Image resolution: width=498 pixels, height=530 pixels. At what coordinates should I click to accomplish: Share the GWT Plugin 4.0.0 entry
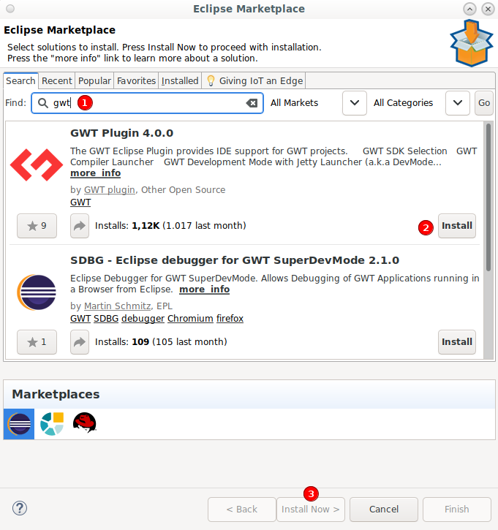[80, 226]
